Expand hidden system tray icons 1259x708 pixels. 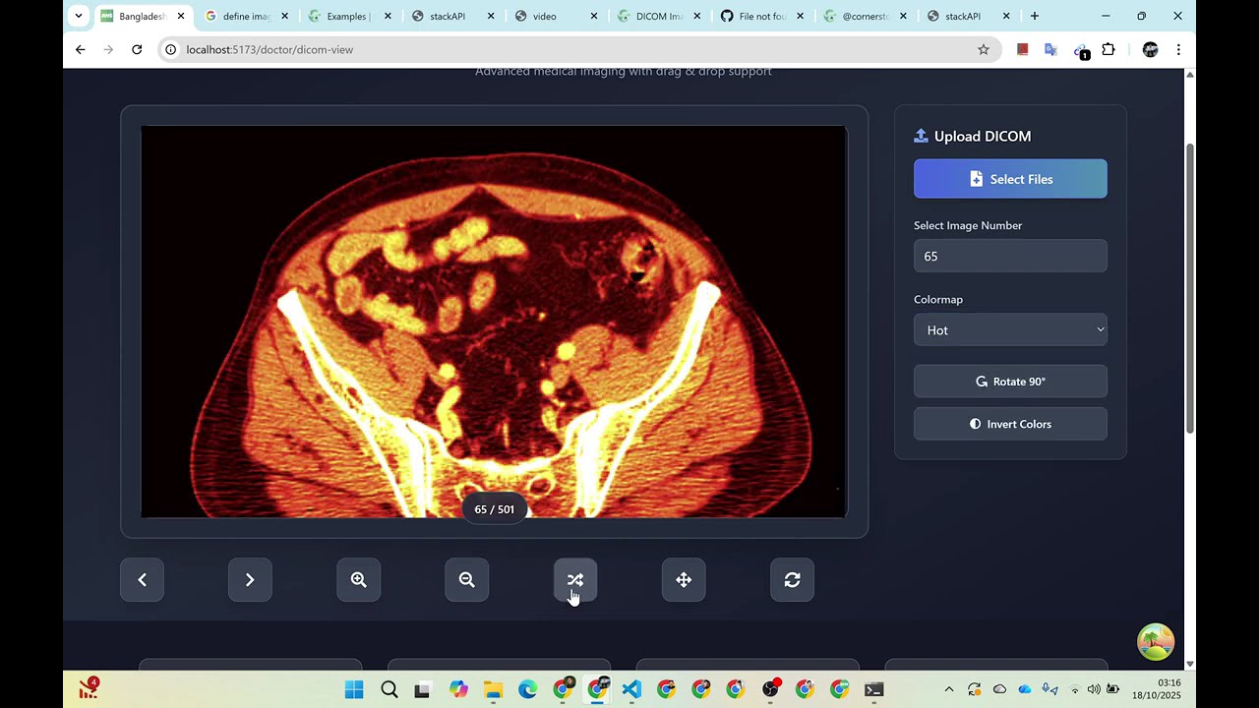[x=948, y=689]
